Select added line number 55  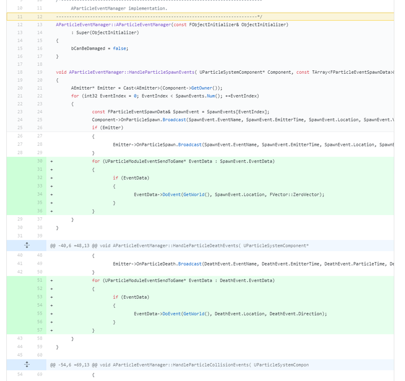click(39, 313)
